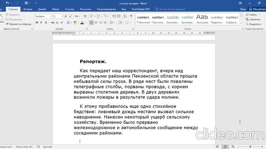The width and height of the screenshot is (266, 149).
Task: Click the Shading paint bucket icon
Action: pyautogui.click(x=120, y=22)
